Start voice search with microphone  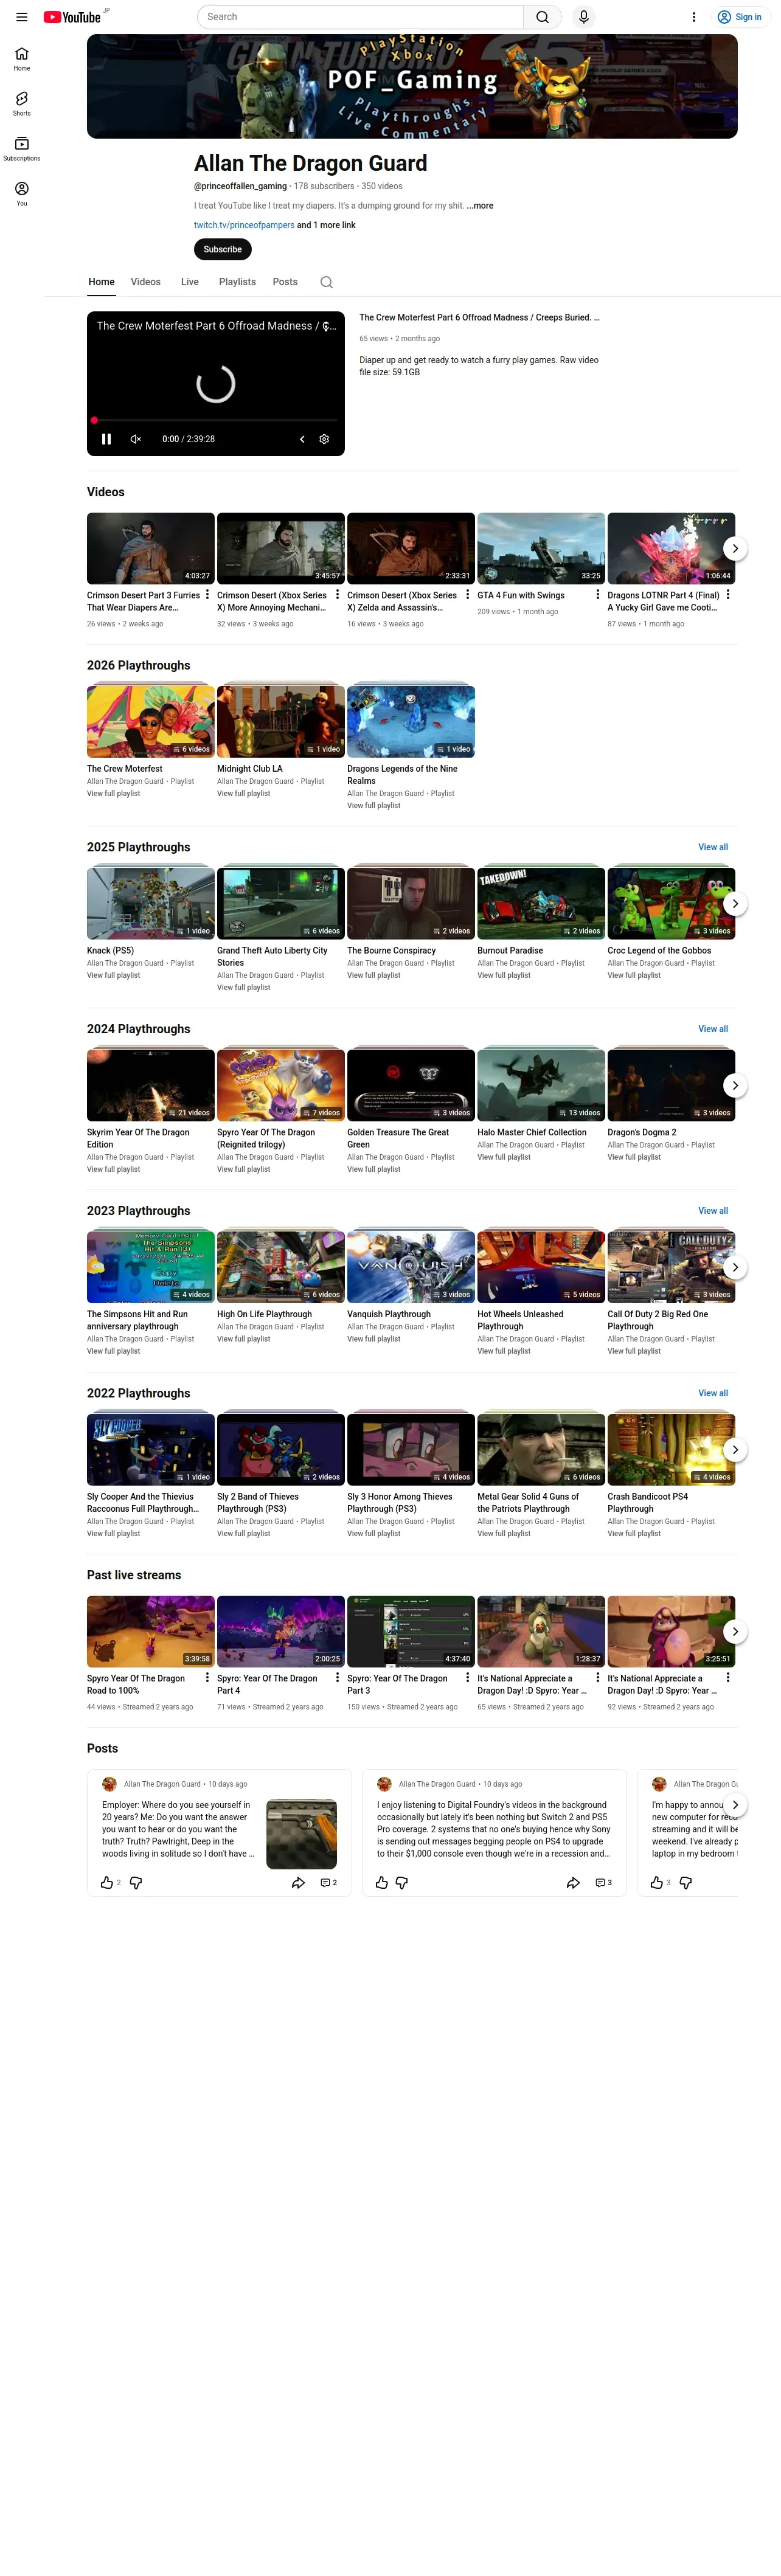[584, 17]
